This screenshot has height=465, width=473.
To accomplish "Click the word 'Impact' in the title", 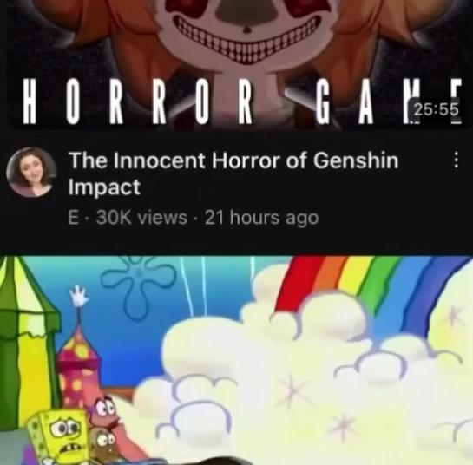I will (104, 187).
